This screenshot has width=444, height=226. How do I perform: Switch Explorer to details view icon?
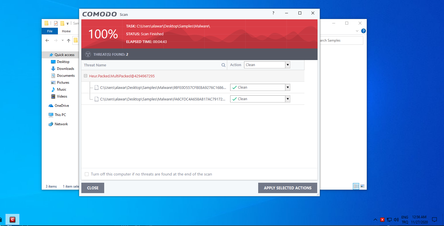coord(356,186)
